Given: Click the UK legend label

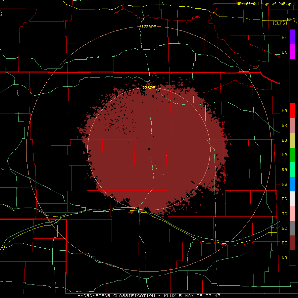Looking at the screenshot, I should point(284,52).
